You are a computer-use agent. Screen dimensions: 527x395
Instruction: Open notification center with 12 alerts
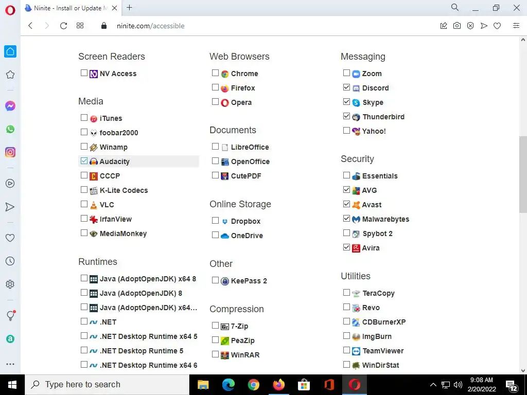pyautogui.click(x=512, y=386)
